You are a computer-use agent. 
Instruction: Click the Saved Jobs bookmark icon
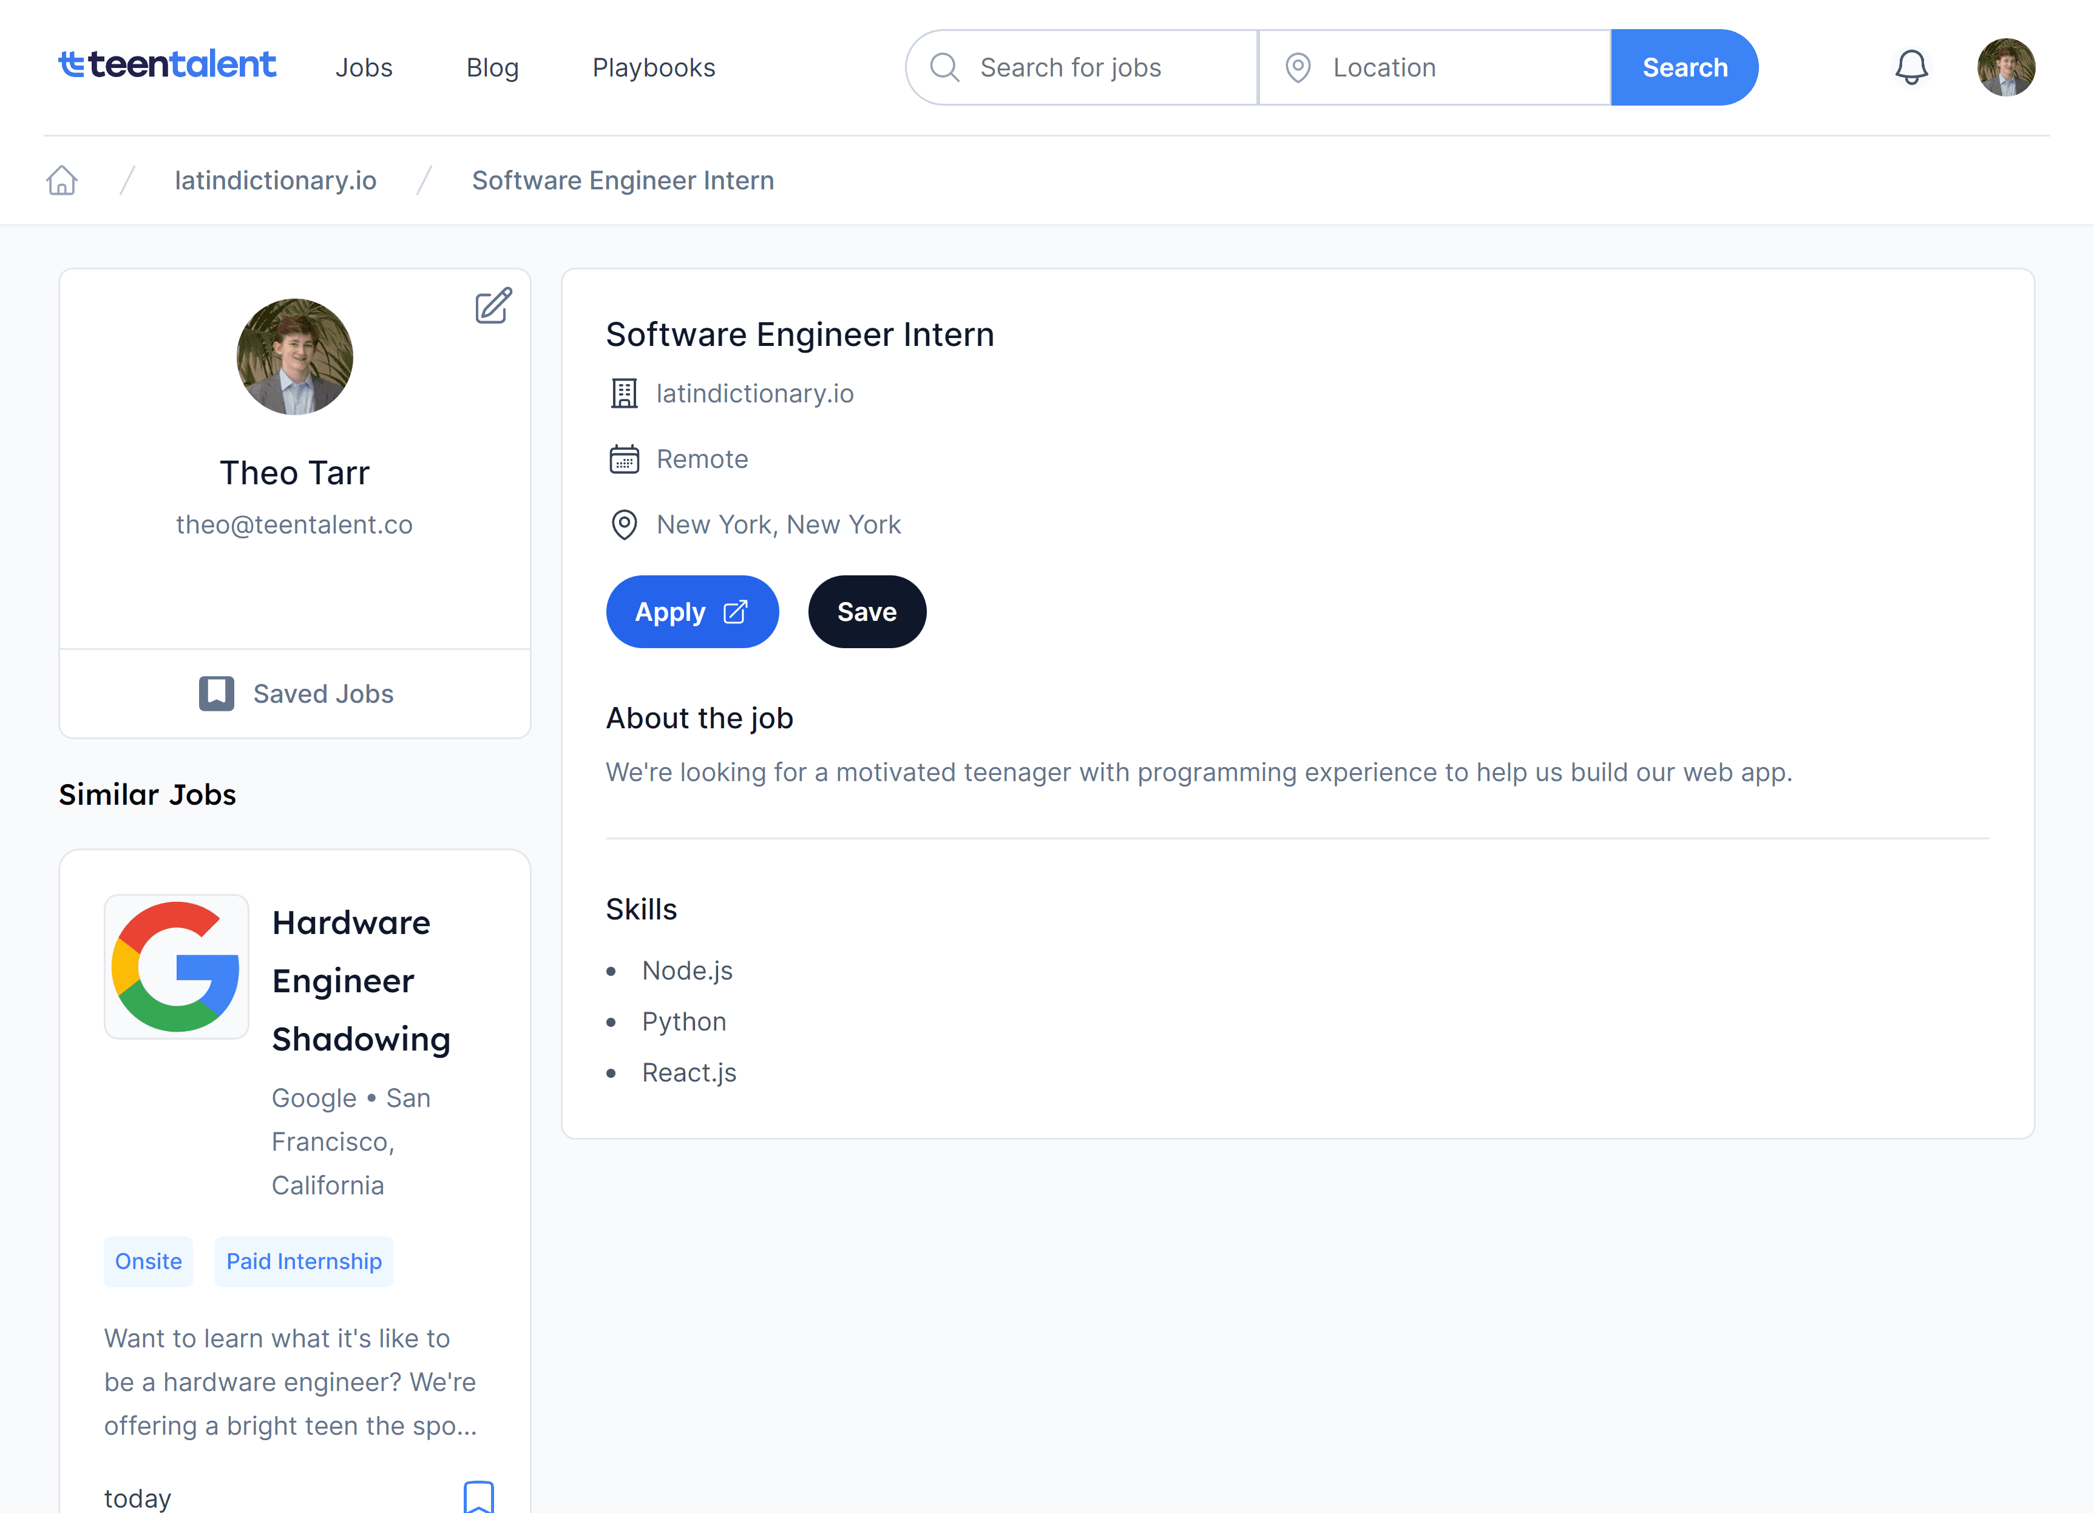[x=216, y=693]
